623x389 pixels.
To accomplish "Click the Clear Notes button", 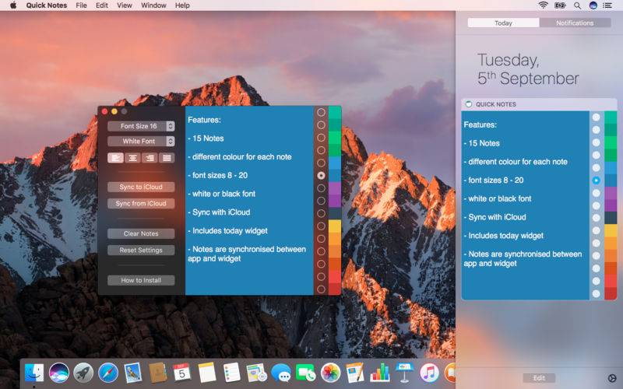I will pyautogui.click(x=141, y=233).
